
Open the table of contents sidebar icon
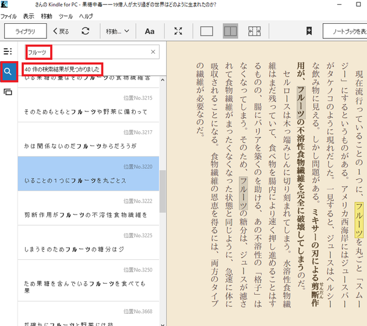pos(8,51)
